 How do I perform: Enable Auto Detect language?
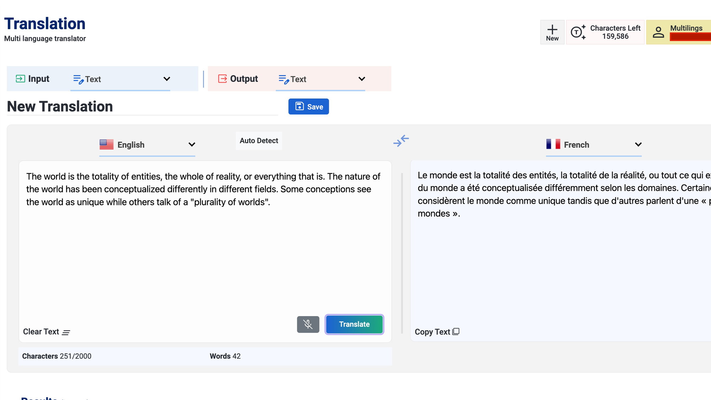[x=258, y=141]
